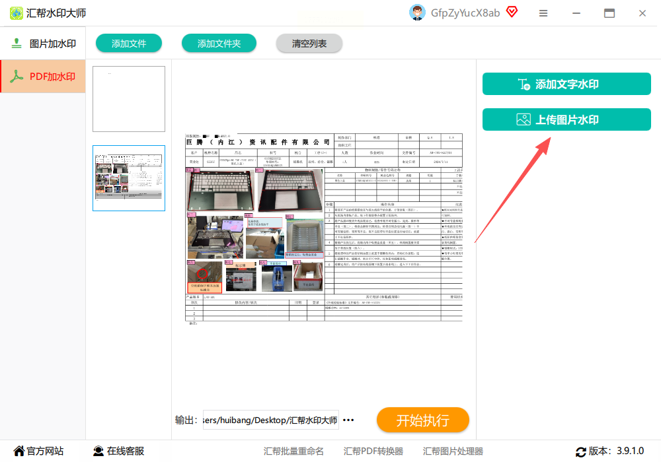The height and width of the screenshot is (462, 661).
Task: Open 汇帮PDF转换器 link
Action: tap(373, 451)
